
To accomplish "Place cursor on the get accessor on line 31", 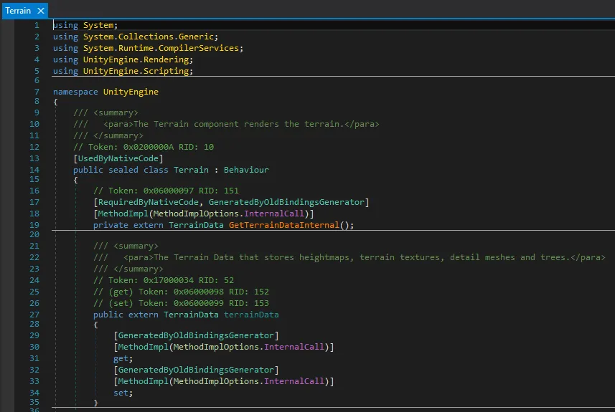I will pyautogui.click(x=121, y=359).
